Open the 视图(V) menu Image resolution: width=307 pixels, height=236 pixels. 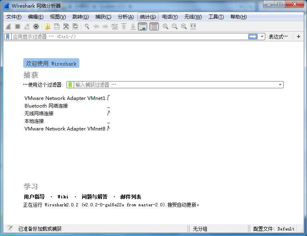pyautogui.click(x=58, y=17)
